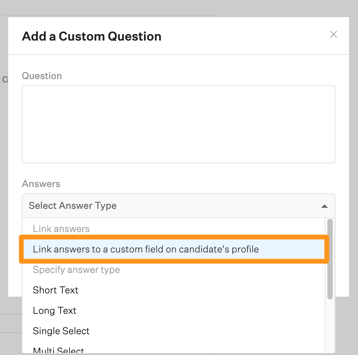Click the answer type list scrollbar thumb

point(330,259)
